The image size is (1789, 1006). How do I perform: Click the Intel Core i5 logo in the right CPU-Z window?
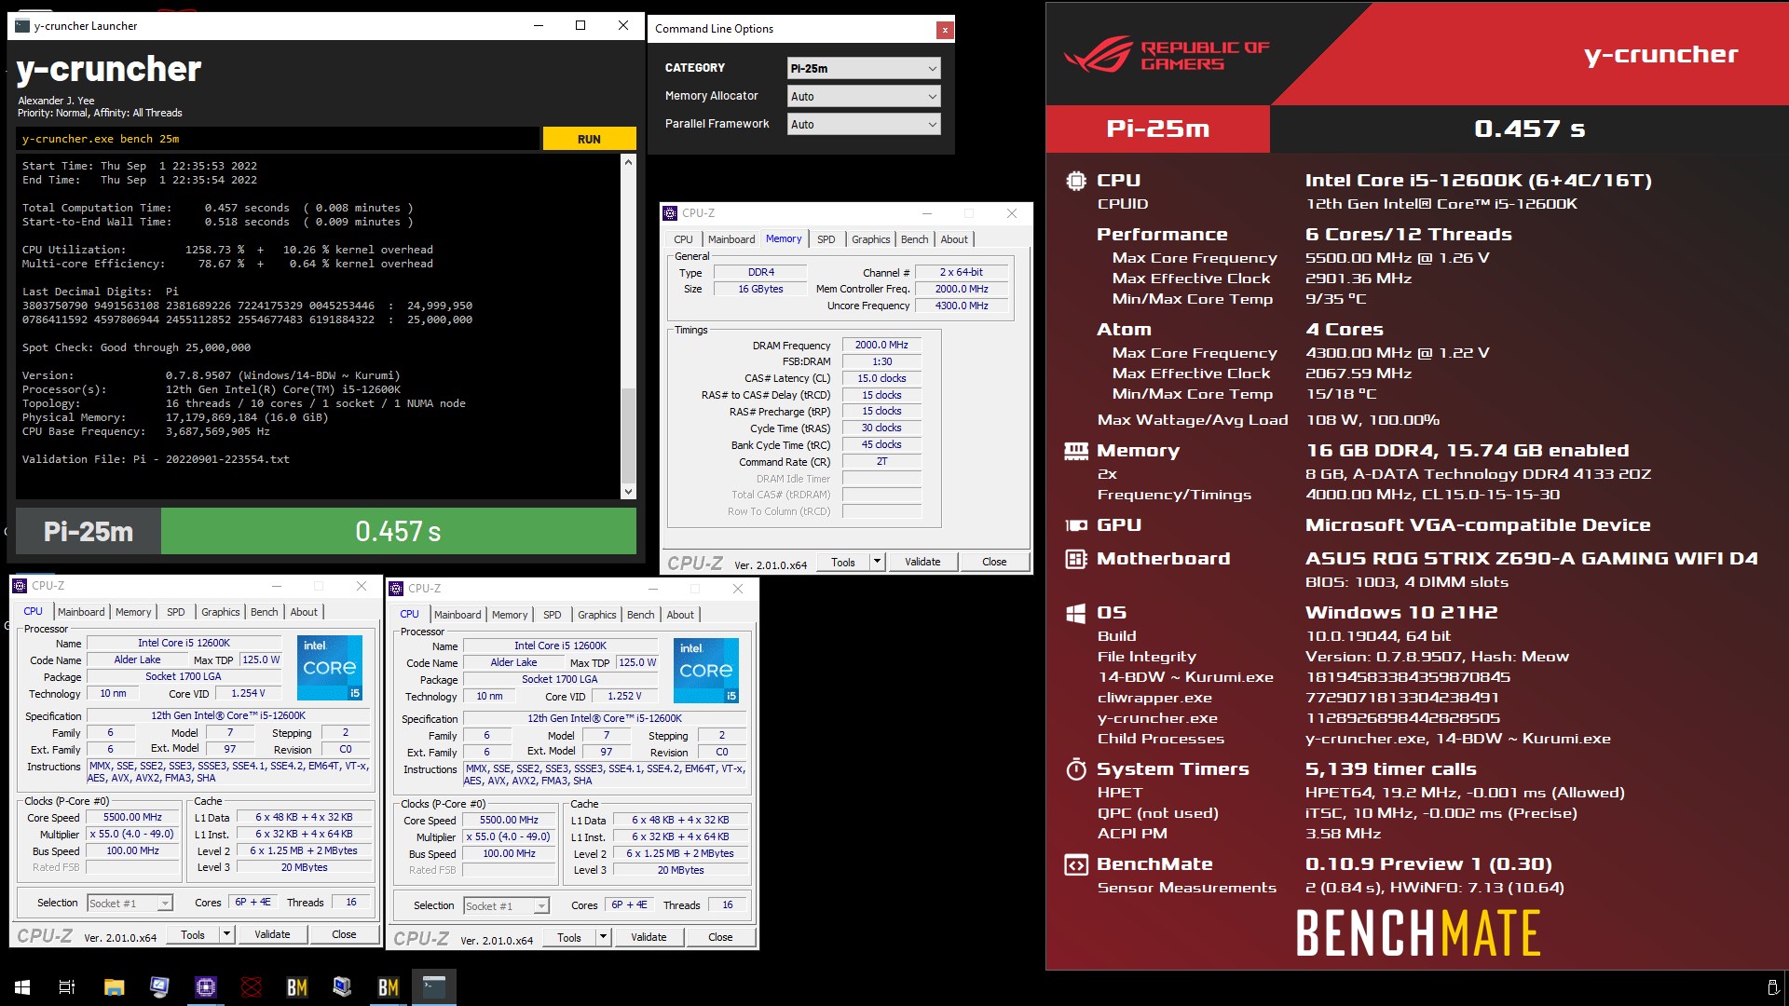click(x=706, y=670)
